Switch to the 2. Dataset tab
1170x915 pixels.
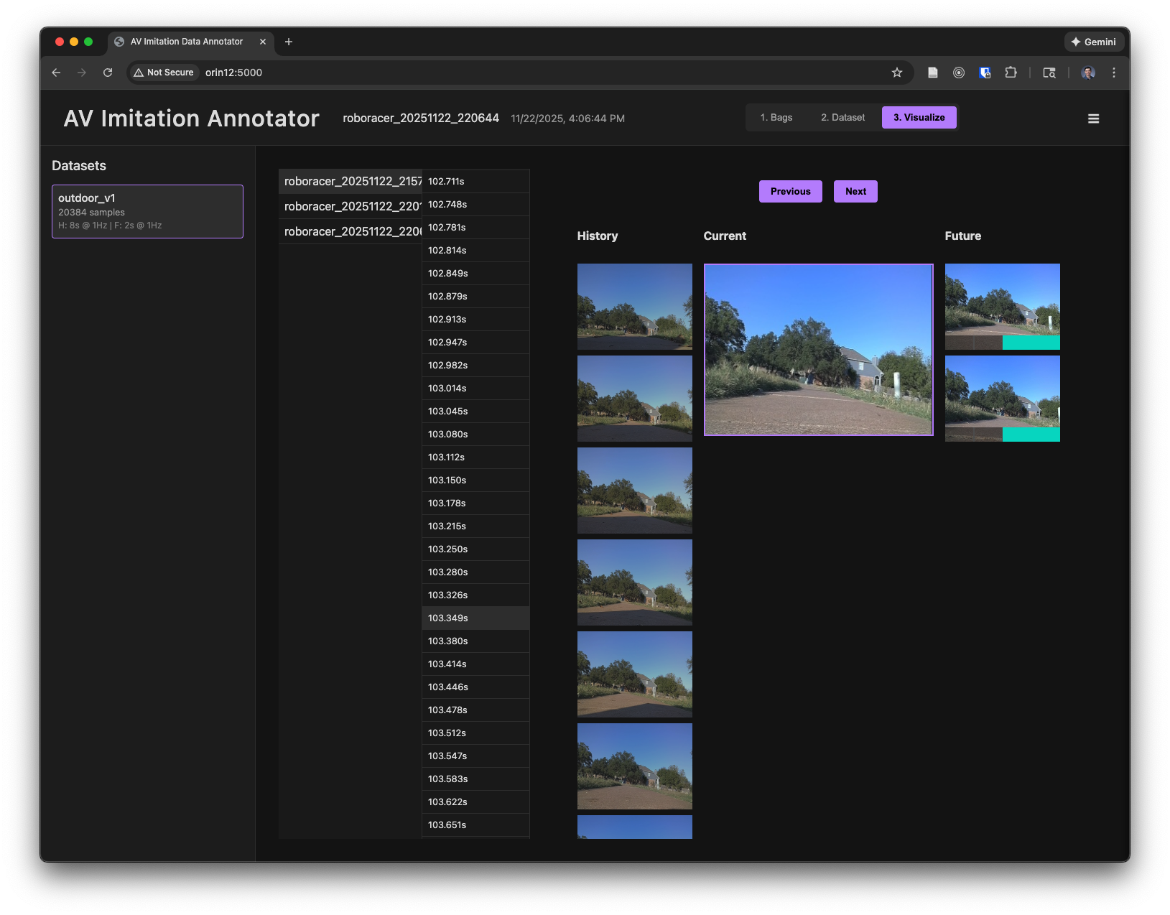tap(842, 118)
